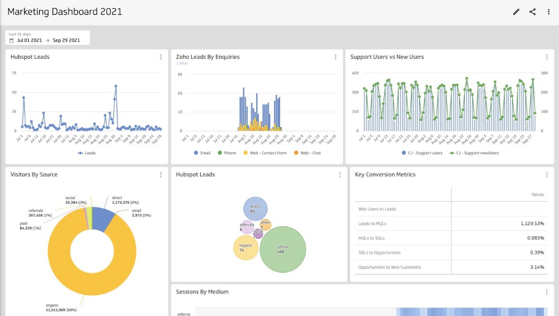This screenshot has height=316, width=559.
Task: Click the pencil icon to edit the dashboard
Action: point(516,12)
